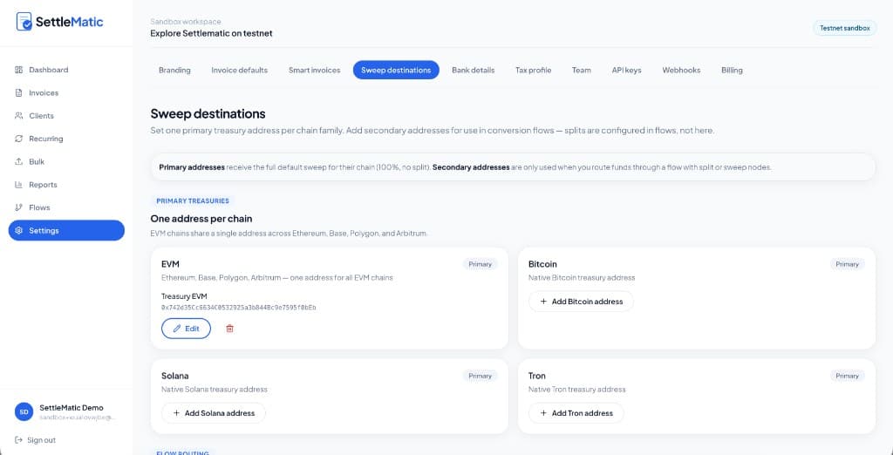The image size is (893, 455).
Task: Open Reports in the sidebar
Action: click(66, 185)
